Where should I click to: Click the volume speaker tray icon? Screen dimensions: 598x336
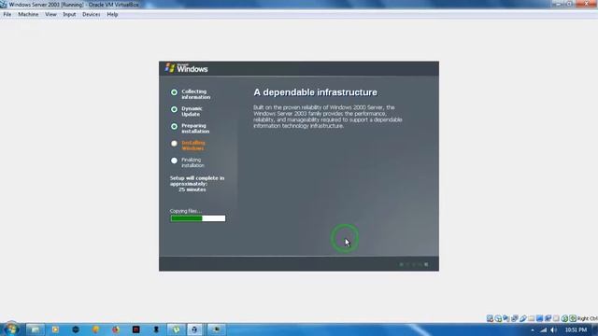click(553, 329)
